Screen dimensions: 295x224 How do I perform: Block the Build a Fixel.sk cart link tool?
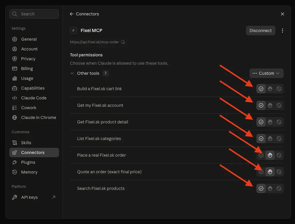click(279, 89)
